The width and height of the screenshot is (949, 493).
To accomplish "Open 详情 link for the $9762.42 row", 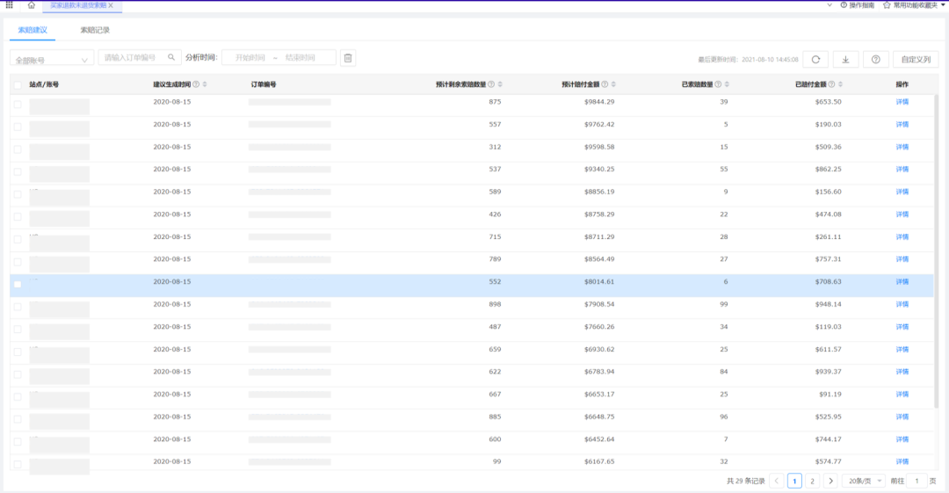I will [902, 125].
